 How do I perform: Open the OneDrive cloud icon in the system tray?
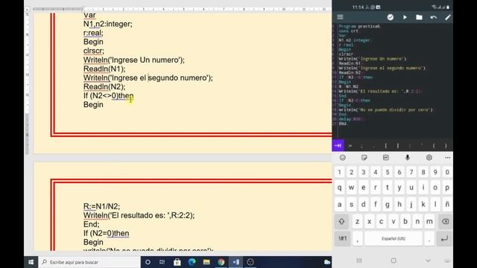(x=327, y=262)
